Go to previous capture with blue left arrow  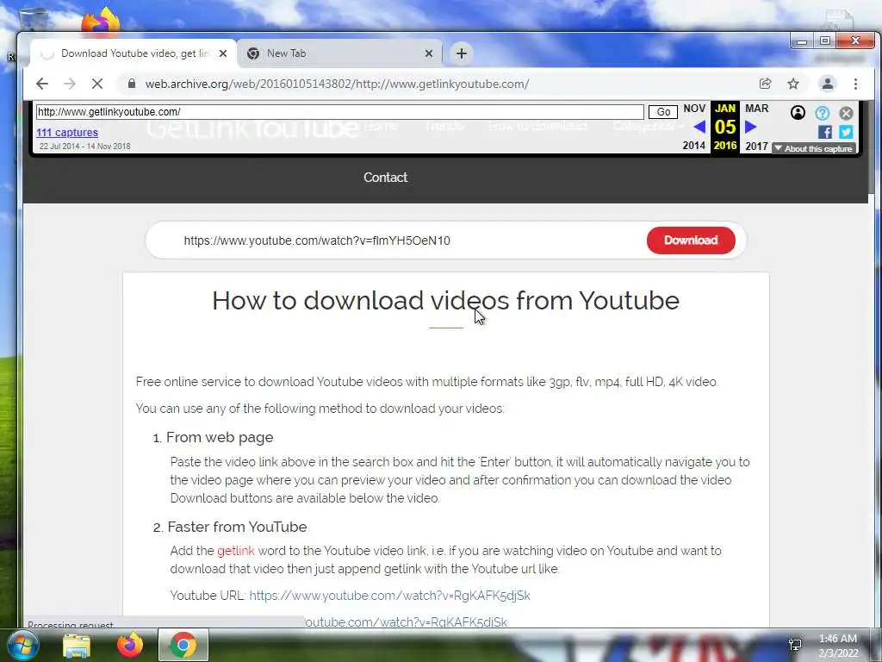[699, 128]
